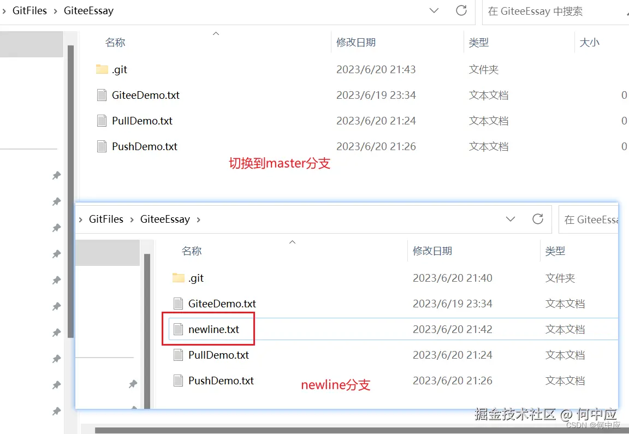Open the address bar dropdown in lower window

[x=511, y=219]
